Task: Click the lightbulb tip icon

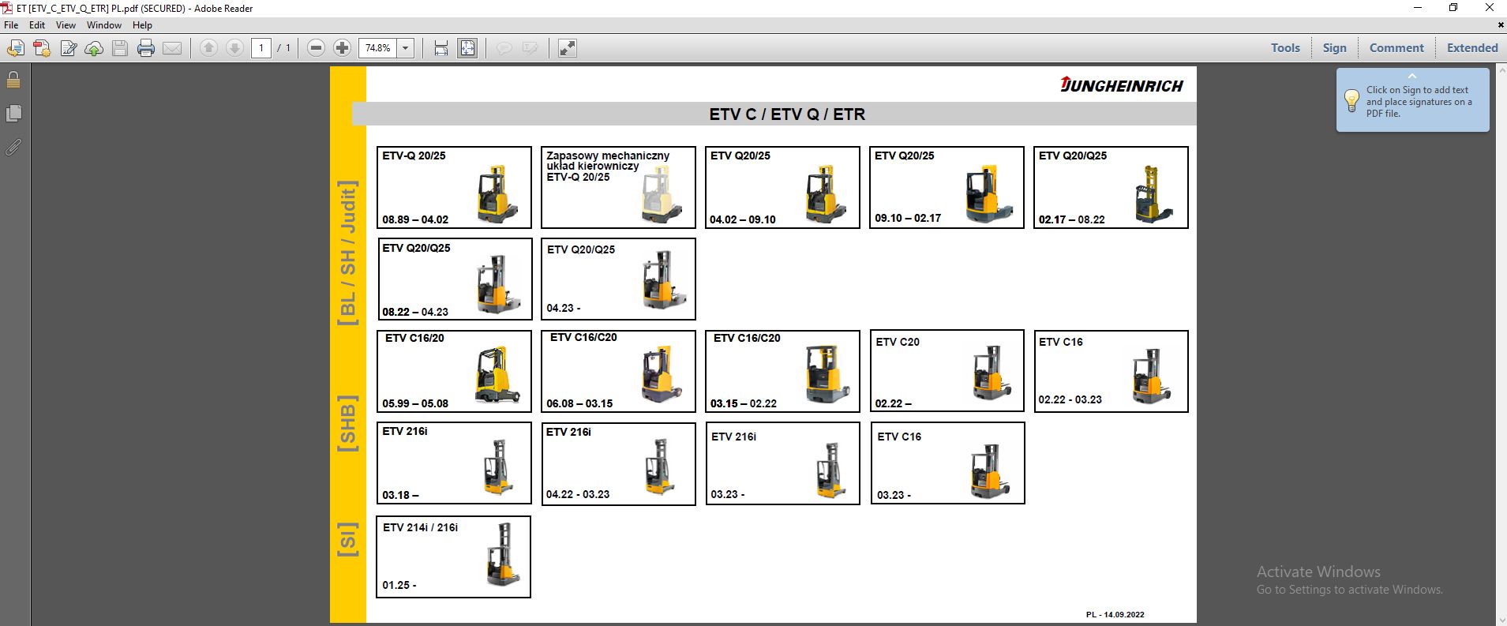Action: pyautogui.click(x=1351, y=100)
